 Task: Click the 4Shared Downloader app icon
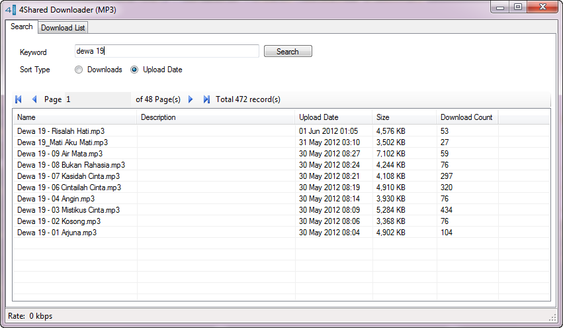[11, 10]
